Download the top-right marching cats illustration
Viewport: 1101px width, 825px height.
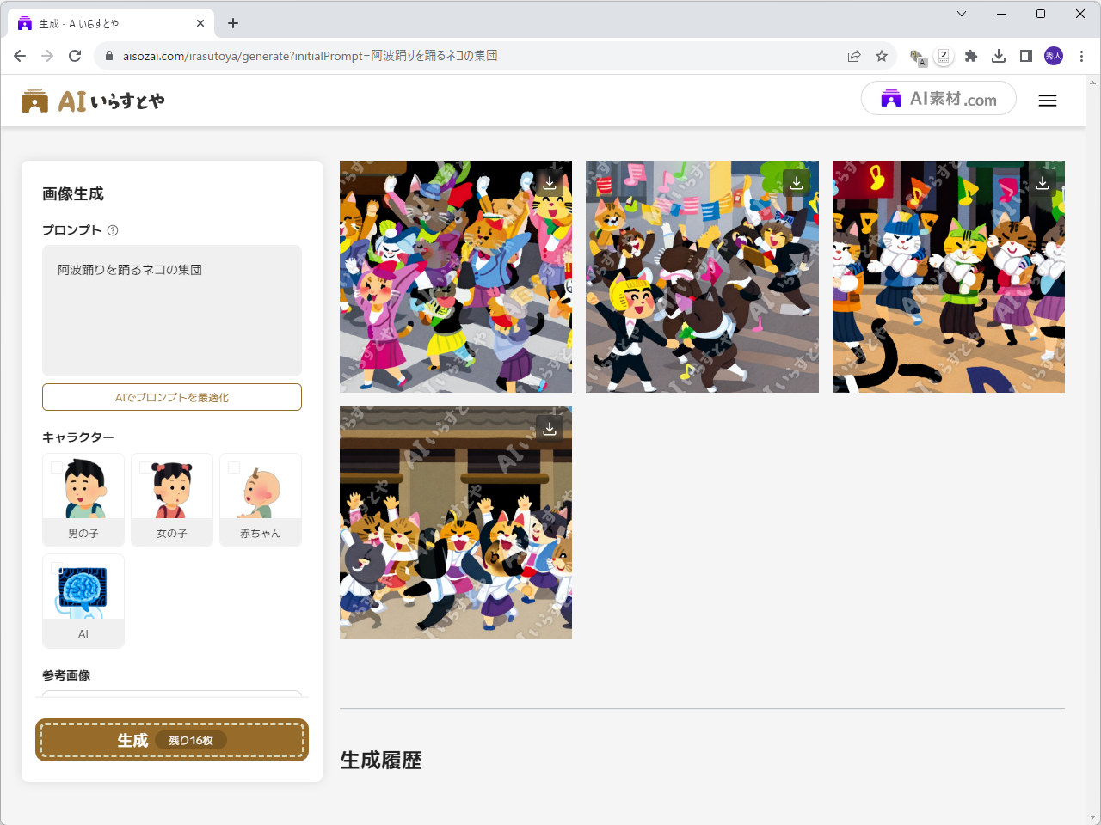(x=1043, y=182)
